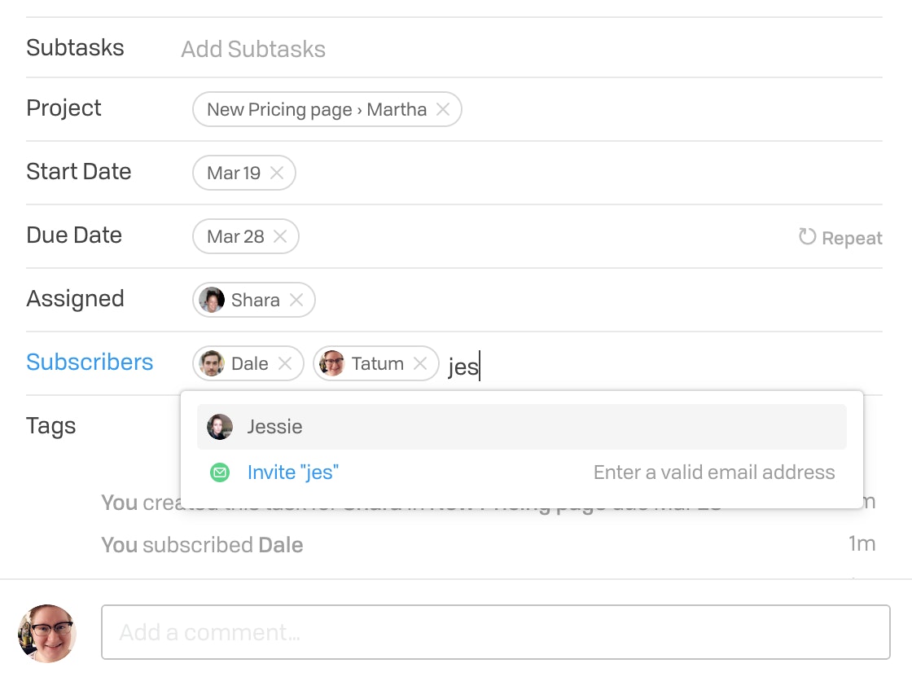Click your profile photo beside comment box
Image resolution: width=912 pixels, height=681 pixels.
point(47,633)
